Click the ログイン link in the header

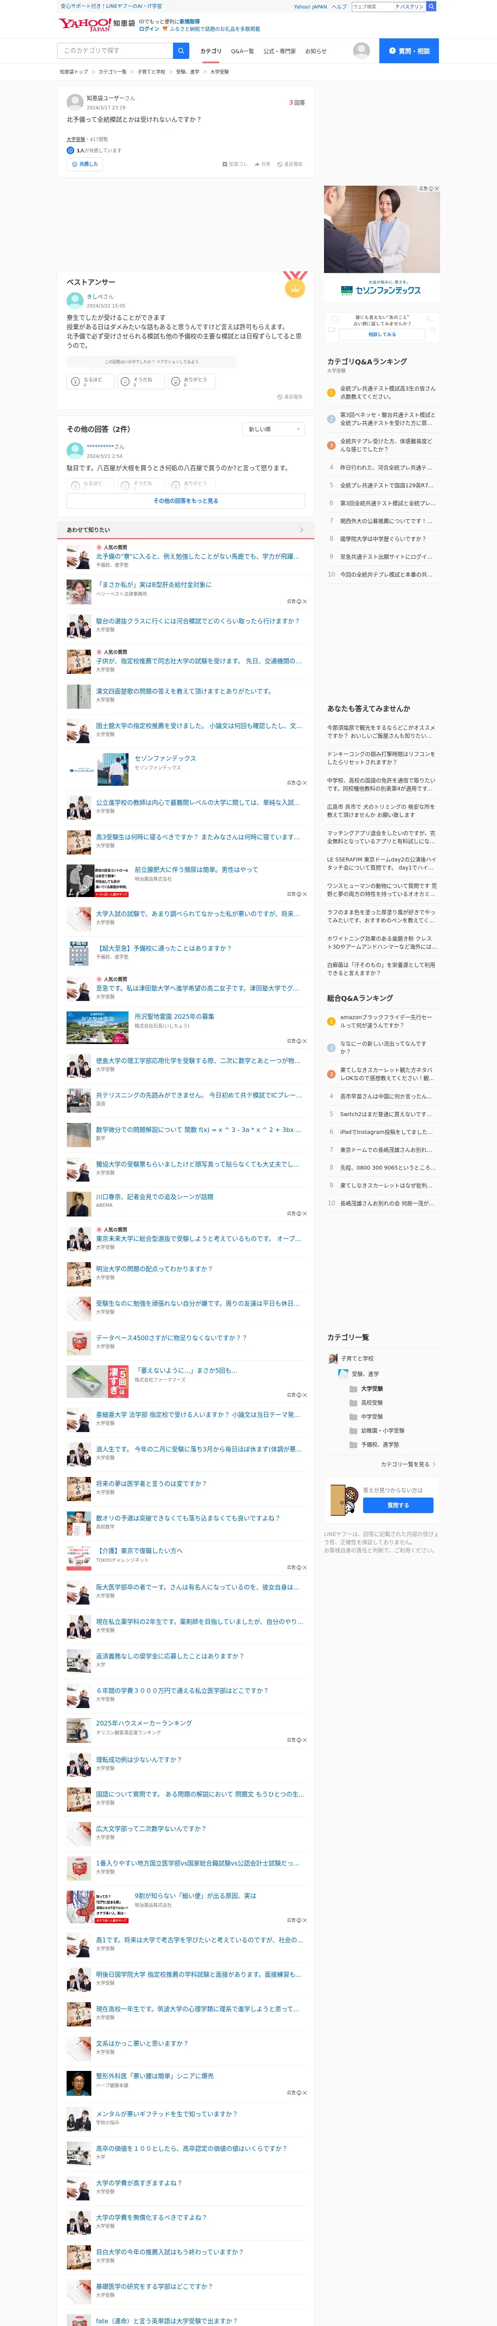click(149, 29)
